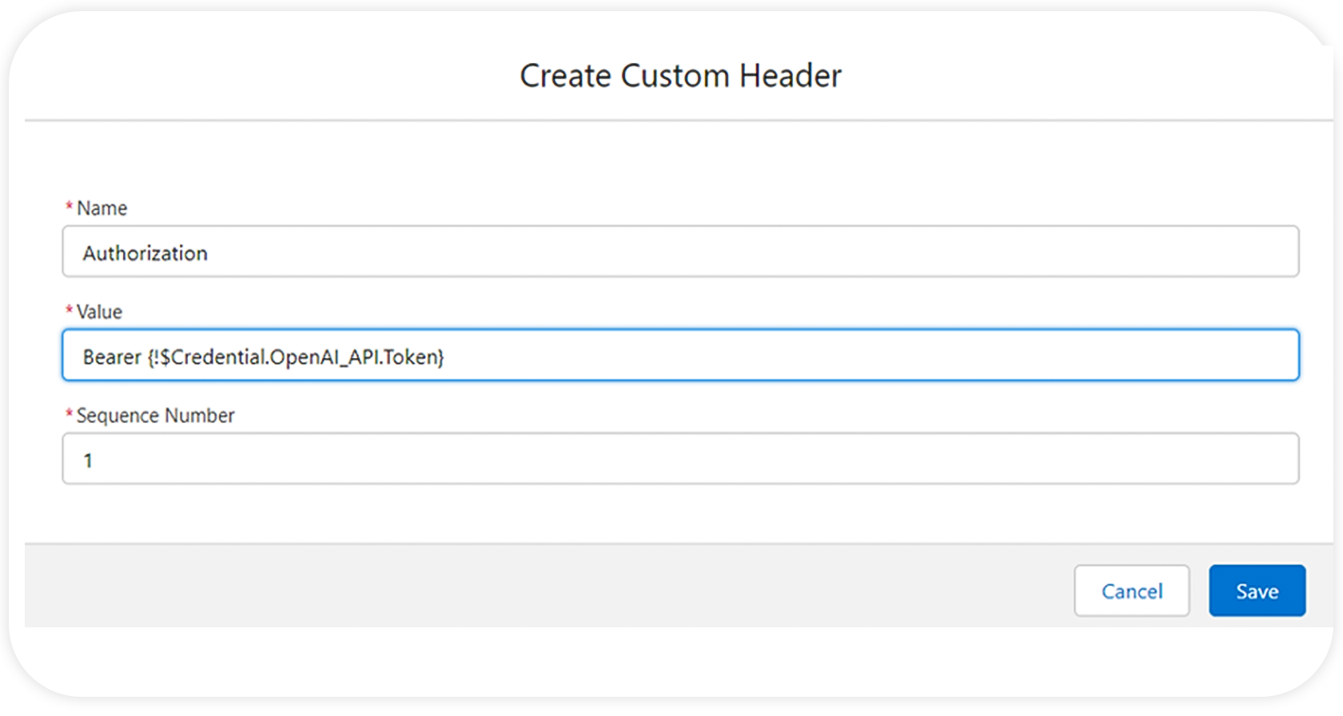Click the Name field label
Image resolution: width=1343 pixels, height=716 pixels.
tap(102, 208)
